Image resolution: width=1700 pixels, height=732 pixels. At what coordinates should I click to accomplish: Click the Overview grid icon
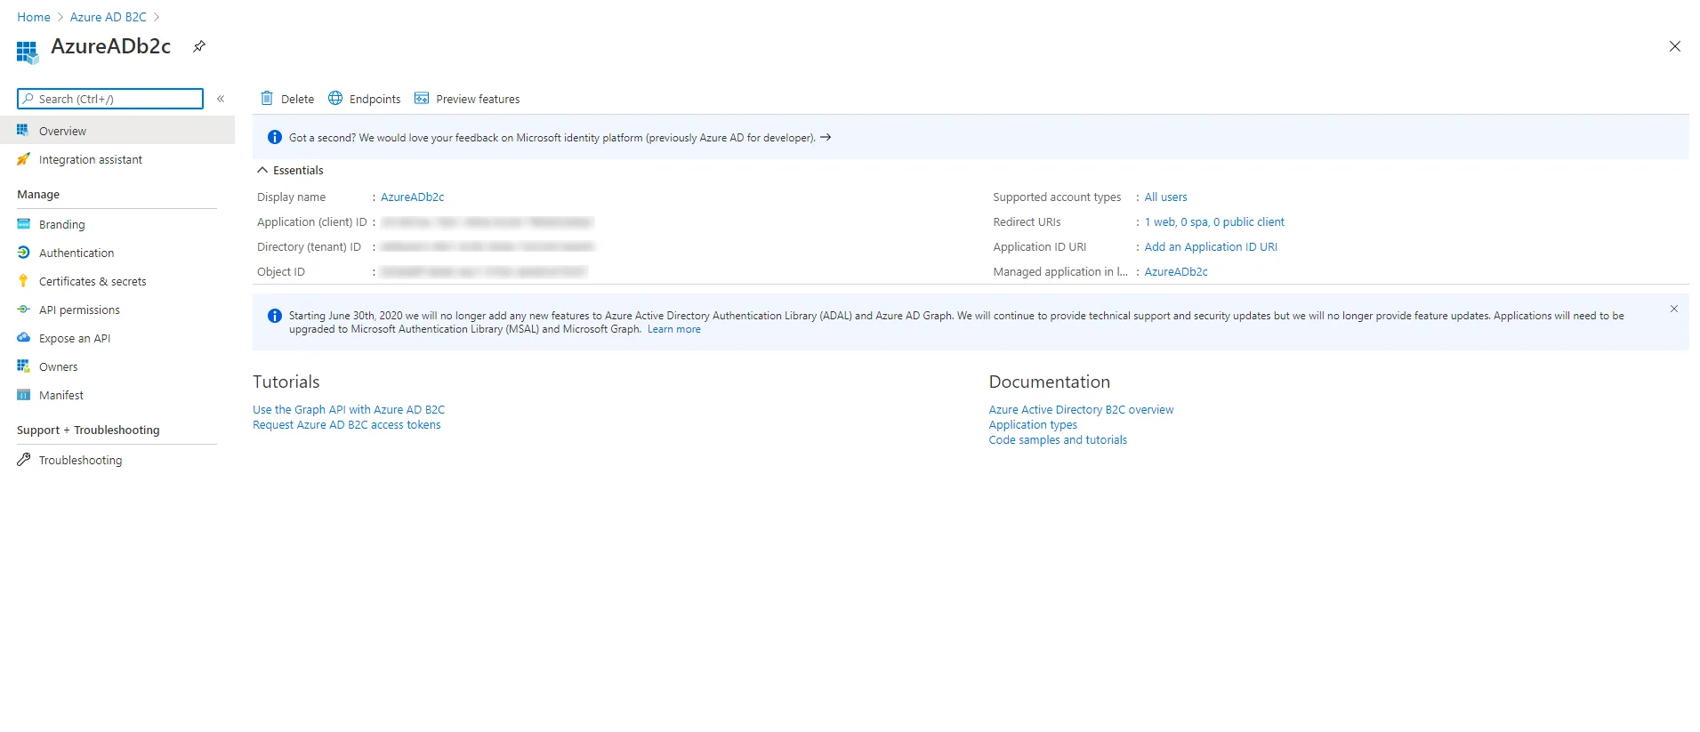[x=23, y=131]
